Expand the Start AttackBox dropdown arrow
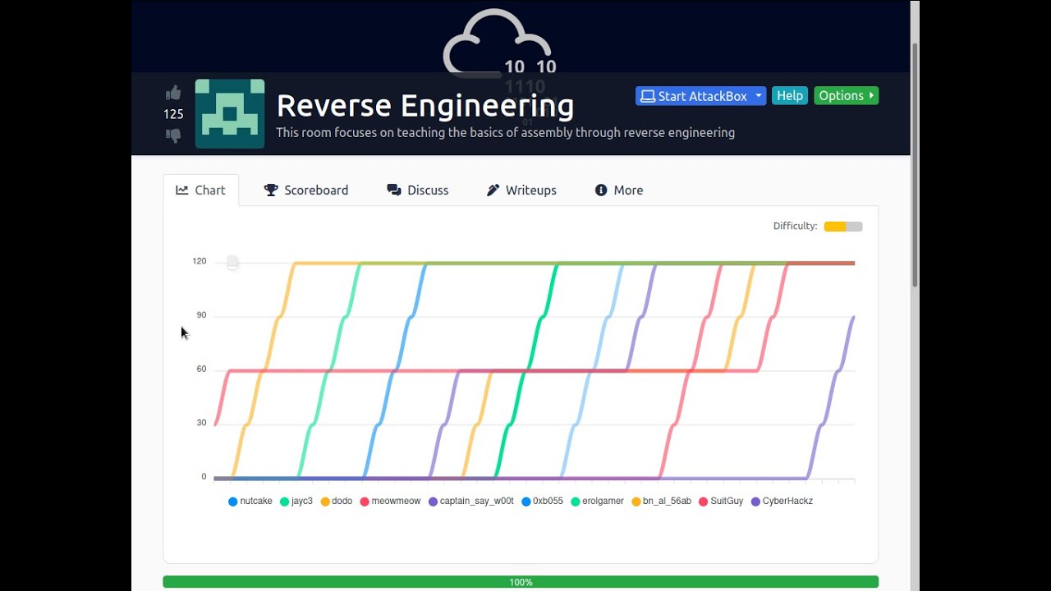The height and width of the screenshot is (591, 1051). 759,96
